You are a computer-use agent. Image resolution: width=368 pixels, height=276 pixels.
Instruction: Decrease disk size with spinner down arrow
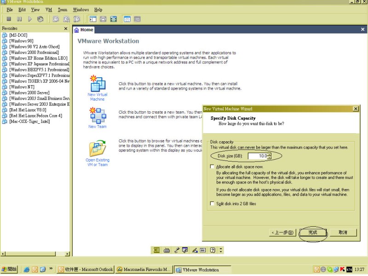point(270,157)
